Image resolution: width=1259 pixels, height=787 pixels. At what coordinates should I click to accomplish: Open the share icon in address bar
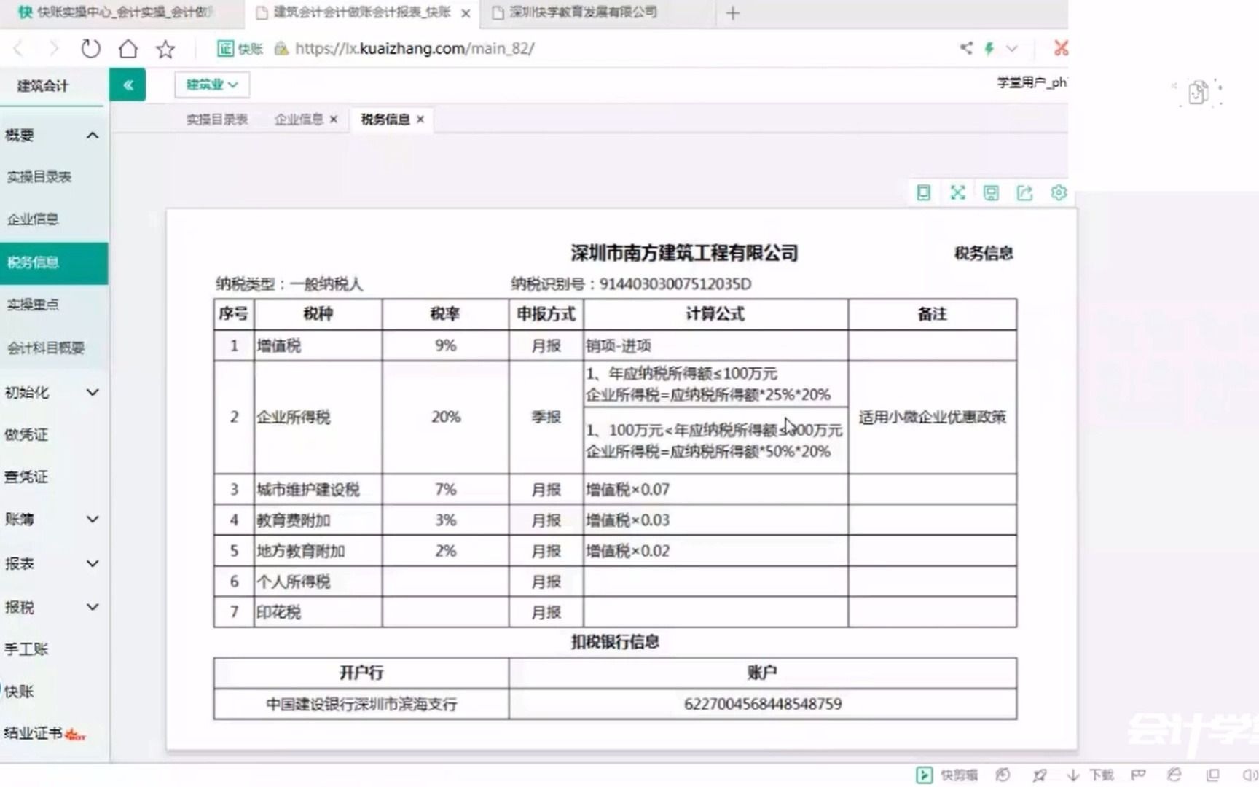(966, 48)
